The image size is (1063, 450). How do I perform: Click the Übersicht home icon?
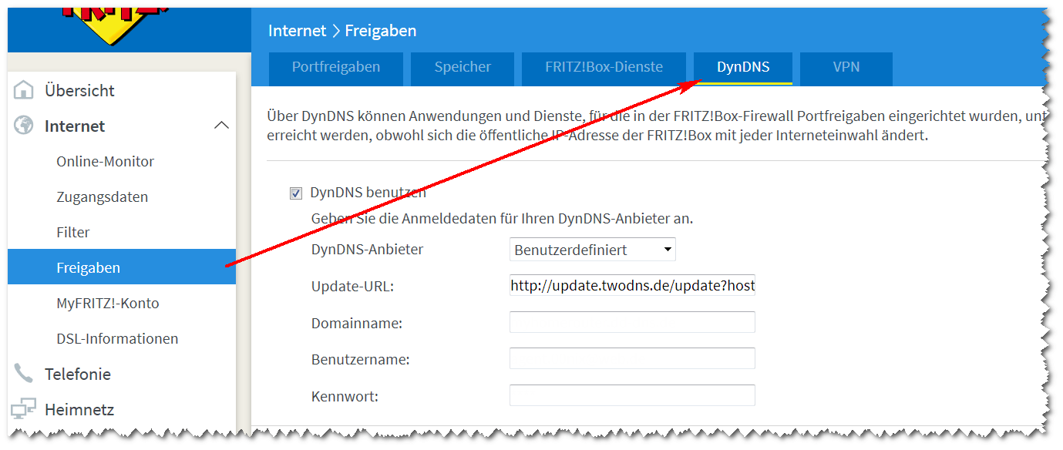24,89
